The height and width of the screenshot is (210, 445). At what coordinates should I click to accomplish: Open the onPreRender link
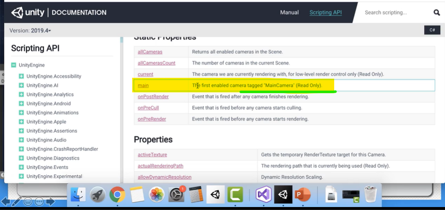point(152,119)
